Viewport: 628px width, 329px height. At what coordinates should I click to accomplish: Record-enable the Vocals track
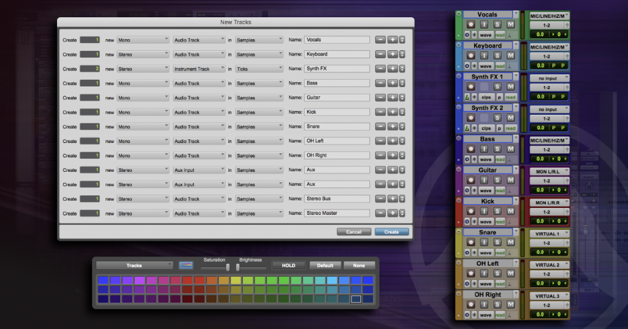pos(471,25)
